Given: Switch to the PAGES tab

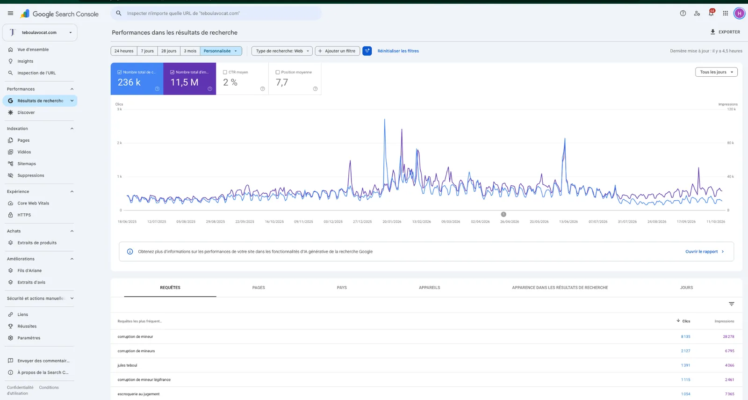Looking at the screenshot, I should pos(259,288).
